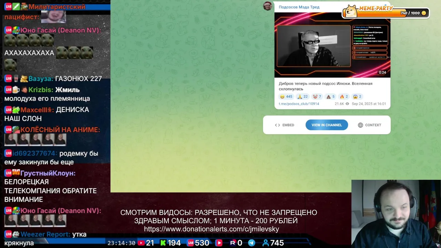Viewport: 441px width, 248px height.
Task: Click the Telegram icon in the status bar
Action: (252, 243)
